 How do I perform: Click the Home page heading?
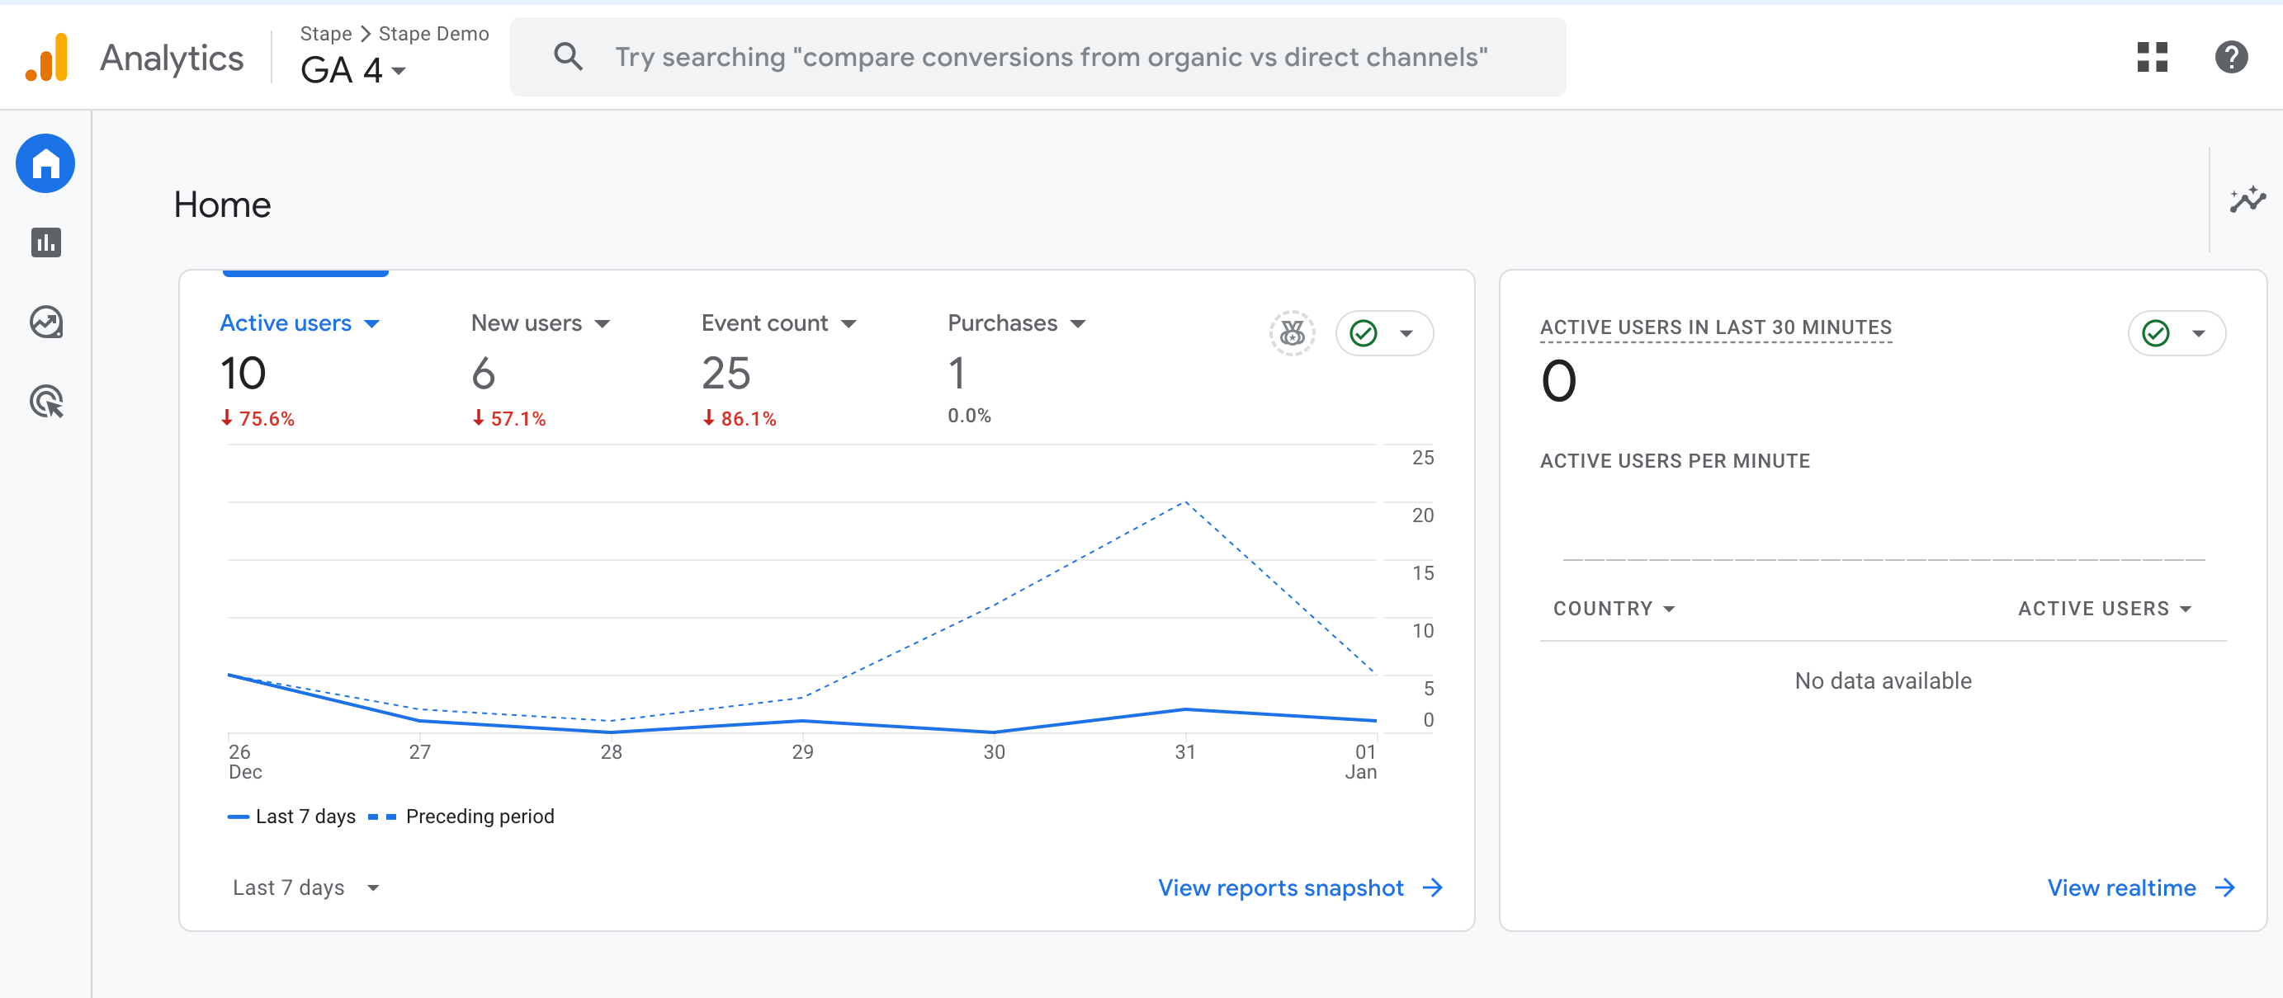[x=223, y=205]
